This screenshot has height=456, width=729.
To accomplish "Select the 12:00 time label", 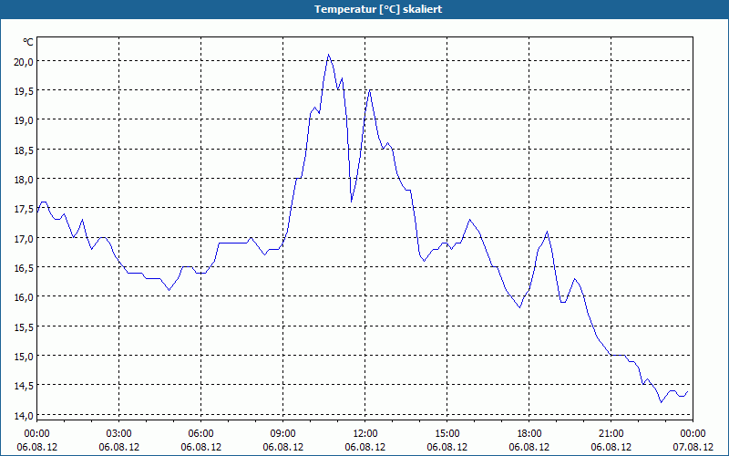I will [x=365, y=433].
